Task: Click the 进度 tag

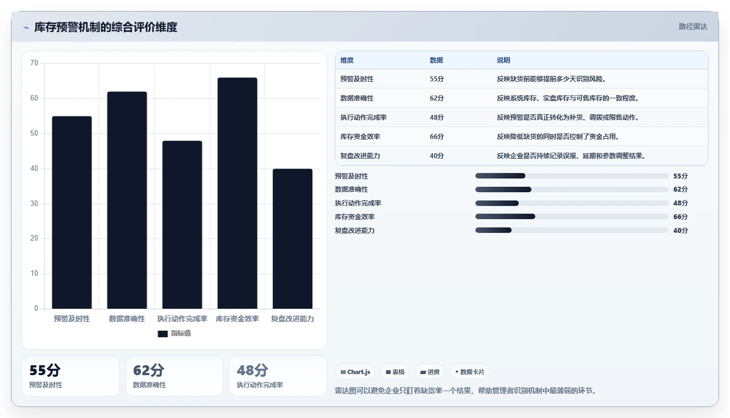Action: point(430,372)
